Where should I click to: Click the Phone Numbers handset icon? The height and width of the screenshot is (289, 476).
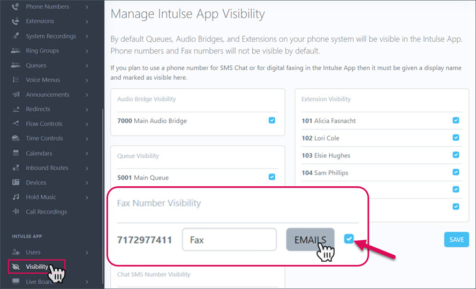tap(15, 6)
